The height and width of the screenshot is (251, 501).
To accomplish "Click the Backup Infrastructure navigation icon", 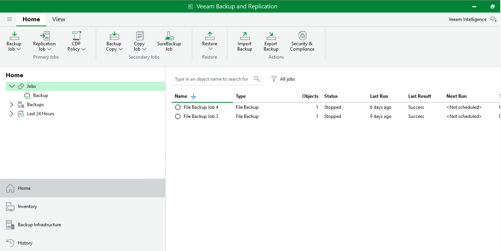I will coord(10,225).
